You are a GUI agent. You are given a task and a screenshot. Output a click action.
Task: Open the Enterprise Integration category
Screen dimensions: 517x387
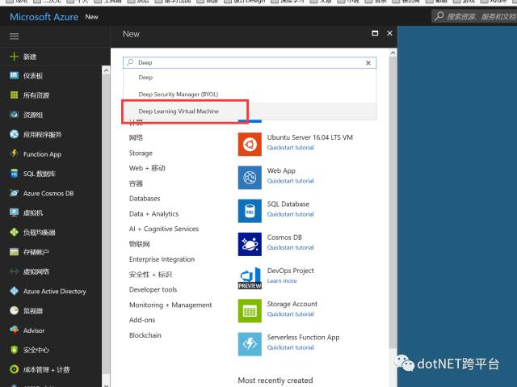pyautogui.click(x=162, y=259)
